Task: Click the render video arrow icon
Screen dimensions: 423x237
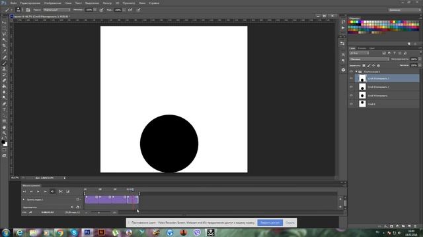Action: [30, 212]
